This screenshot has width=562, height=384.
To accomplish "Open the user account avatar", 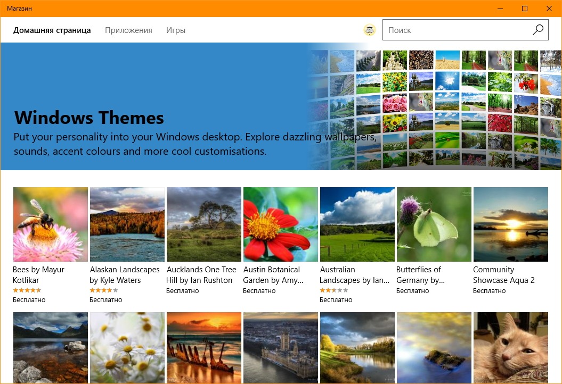I will pos(370,30).
